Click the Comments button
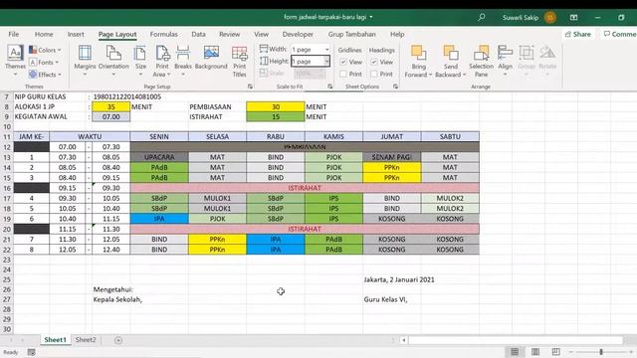 pyautogui.click(x=619, y=34)
